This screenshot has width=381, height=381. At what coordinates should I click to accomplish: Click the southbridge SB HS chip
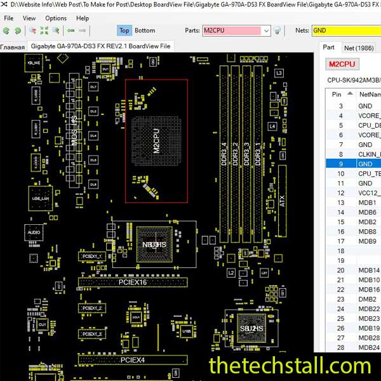pos(251,328)
